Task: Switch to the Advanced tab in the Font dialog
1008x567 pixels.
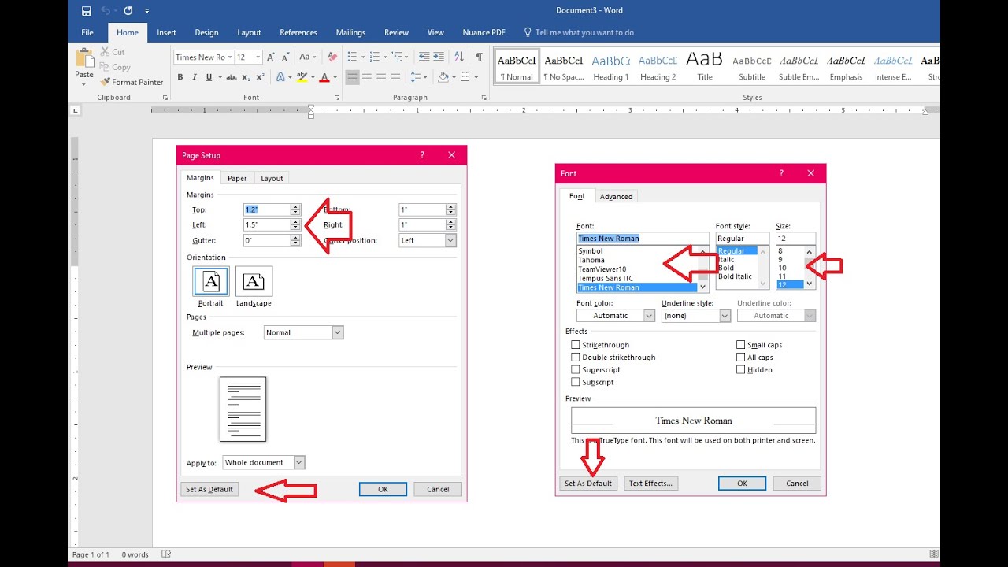Action: (x=616, y=196)
